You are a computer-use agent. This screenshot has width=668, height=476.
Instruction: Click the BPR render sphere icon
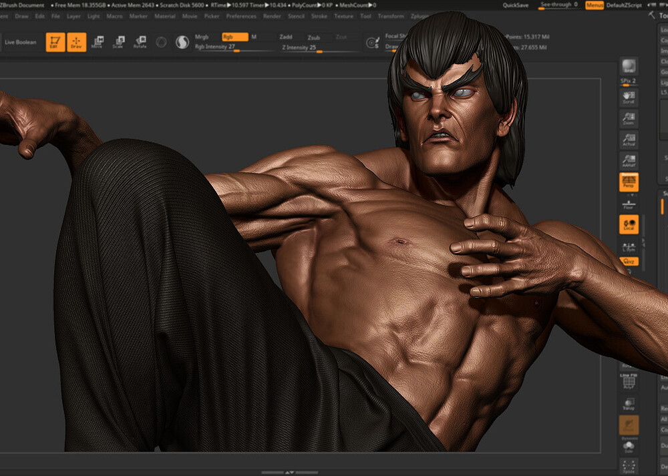coord(629,66)
